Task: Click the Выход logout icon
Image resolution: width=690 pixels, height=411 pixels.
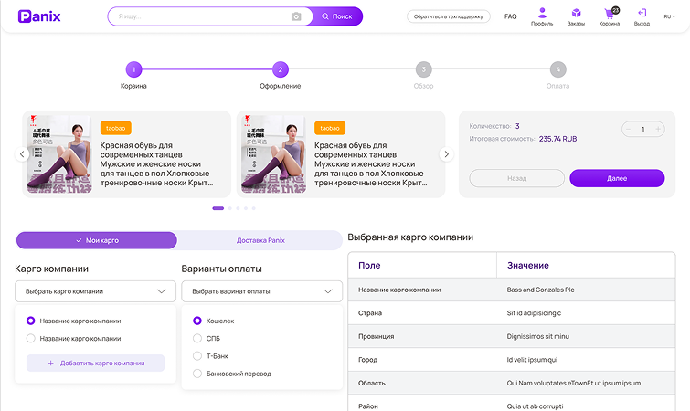Action: tap(642, 16)
